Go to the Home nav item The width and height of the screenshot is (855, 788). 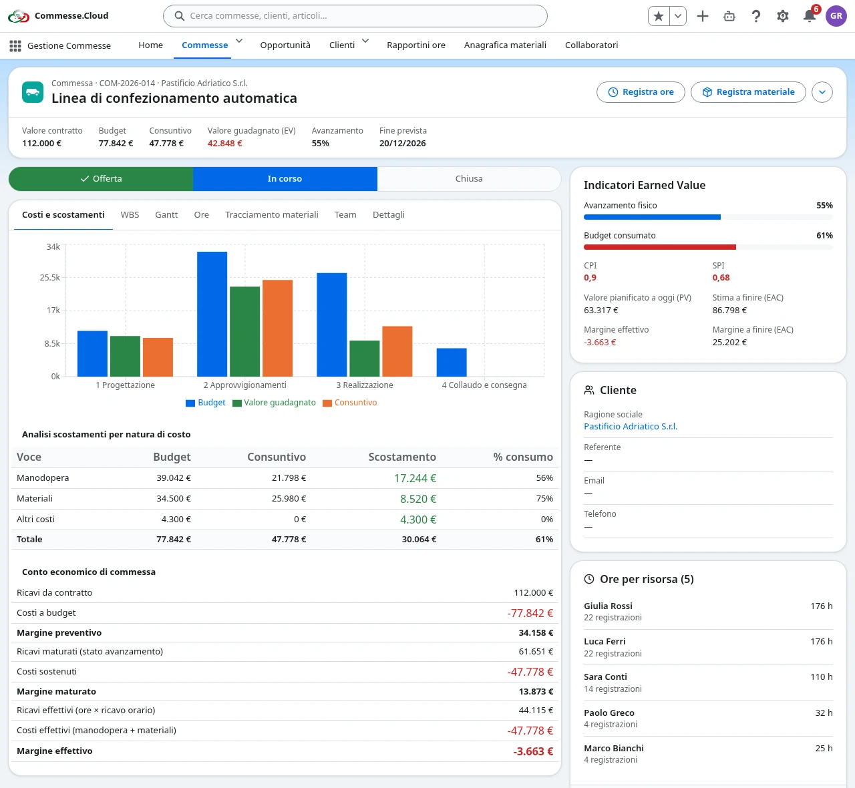click(x=151, y=45)
